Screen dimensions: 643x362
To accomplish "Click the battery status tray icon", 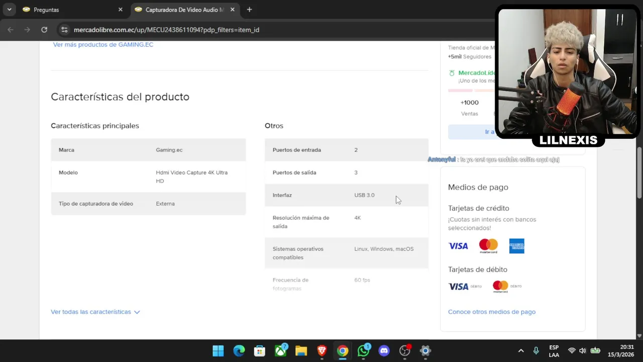I will click(595, 351).
